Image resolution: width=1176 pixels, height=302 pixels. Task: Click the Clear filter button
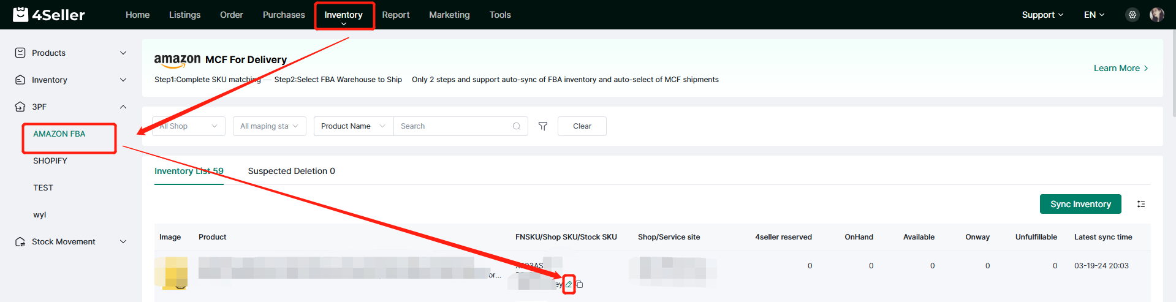582,126
